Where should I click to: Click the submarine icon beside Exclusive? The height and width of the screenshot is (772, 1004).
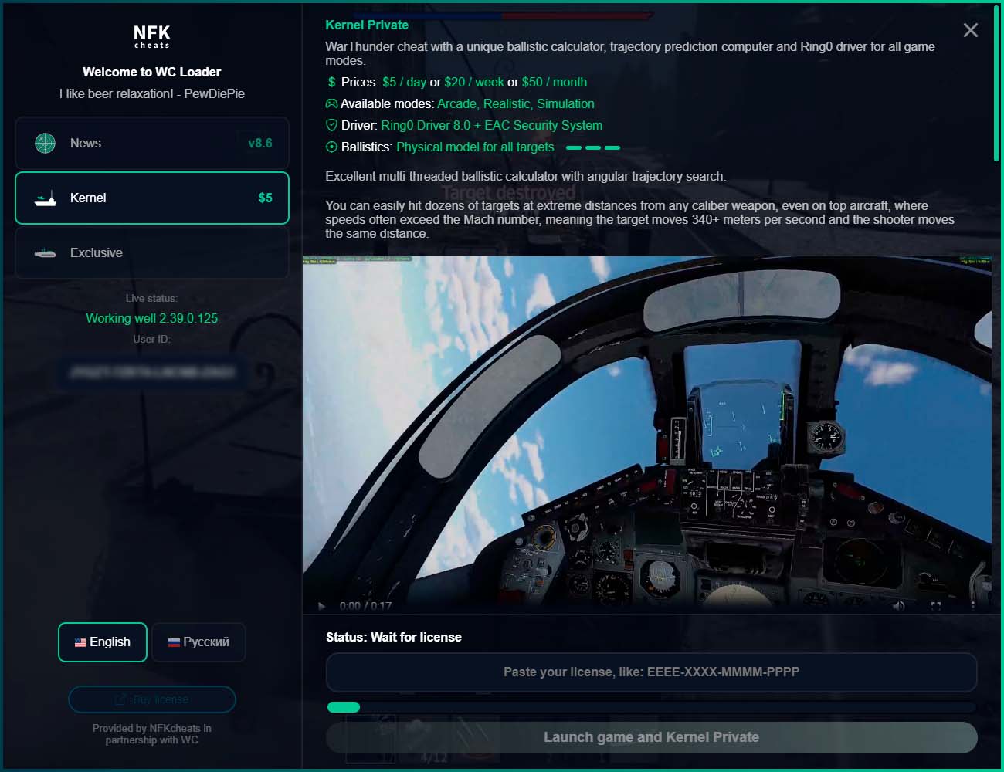click(46, 253)
